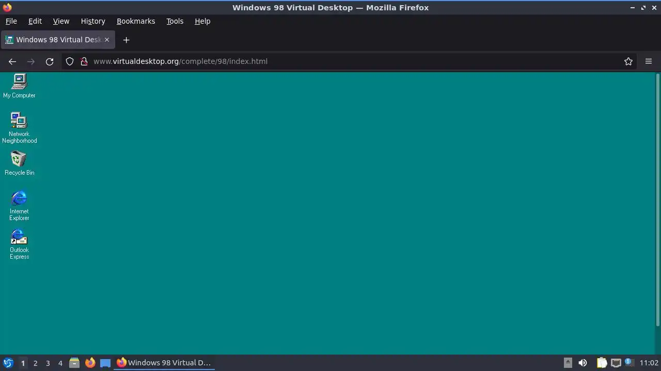Click the blue show-desktop taskbar icon

105,363
